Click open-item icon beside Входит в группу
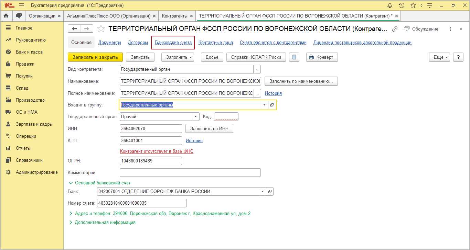 pos(272,105)
